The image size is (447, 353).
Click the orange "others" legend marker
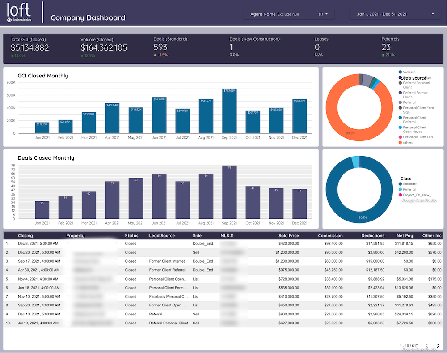(400, 142)
